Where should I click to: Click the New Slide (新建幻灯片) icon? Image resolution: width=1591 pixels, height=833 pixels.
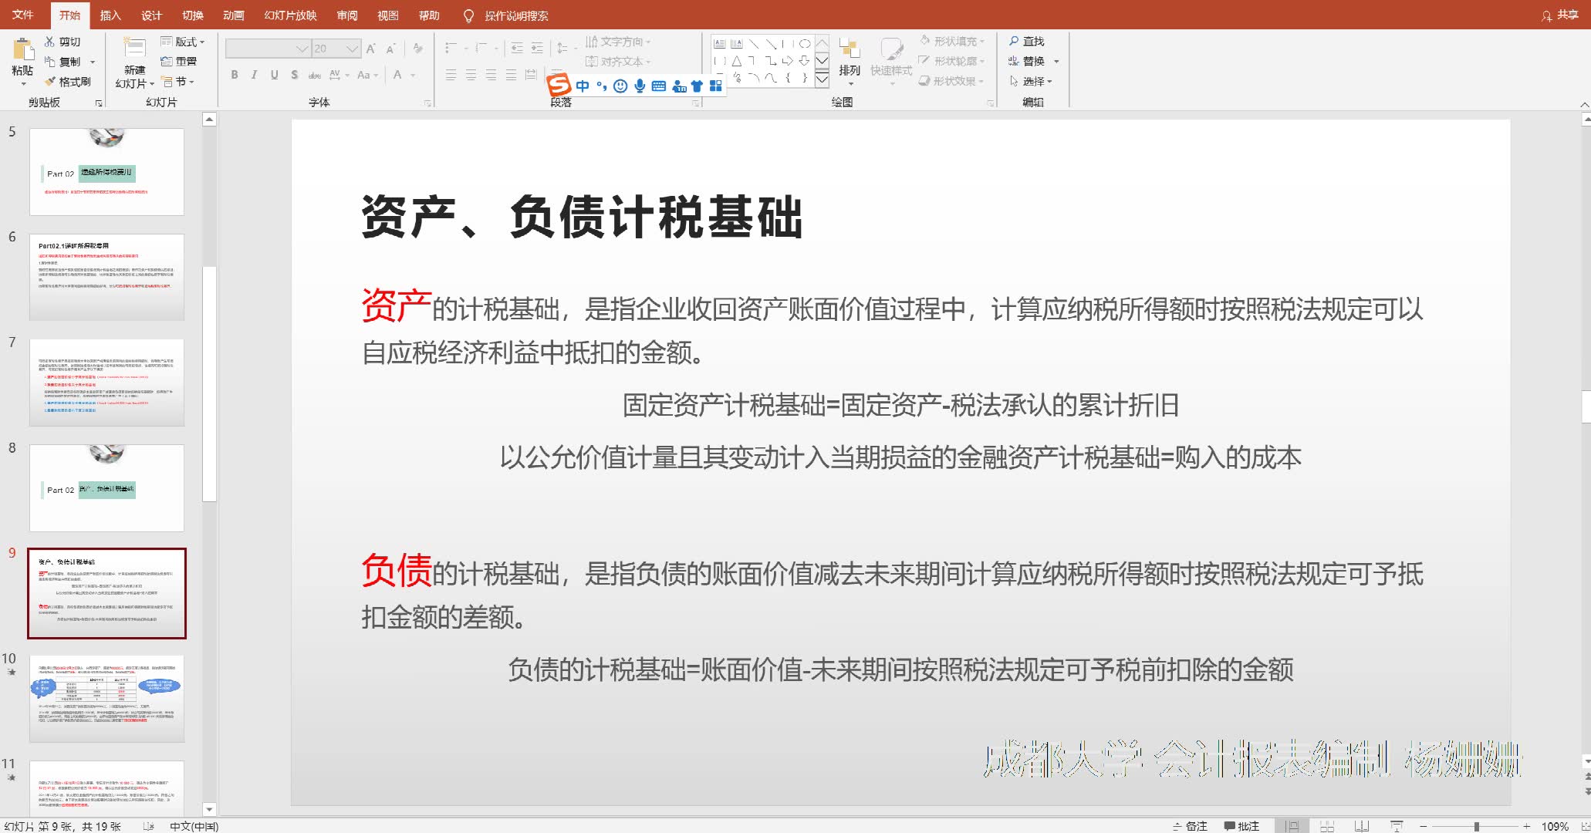click(x=134, y=48)
